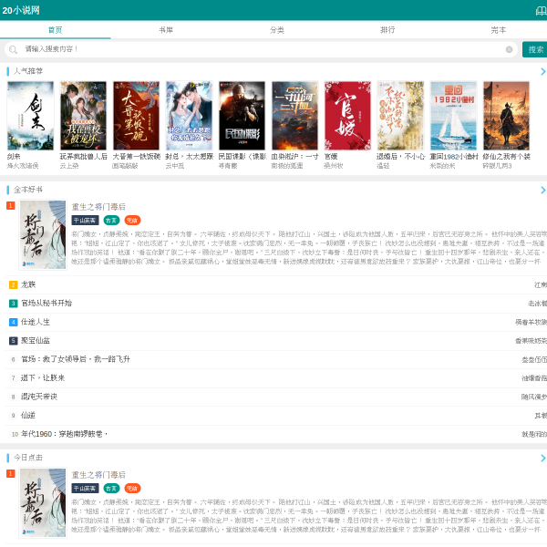Click the yellow rank 2 badge
547x547 pixels.
pos(13,285)
